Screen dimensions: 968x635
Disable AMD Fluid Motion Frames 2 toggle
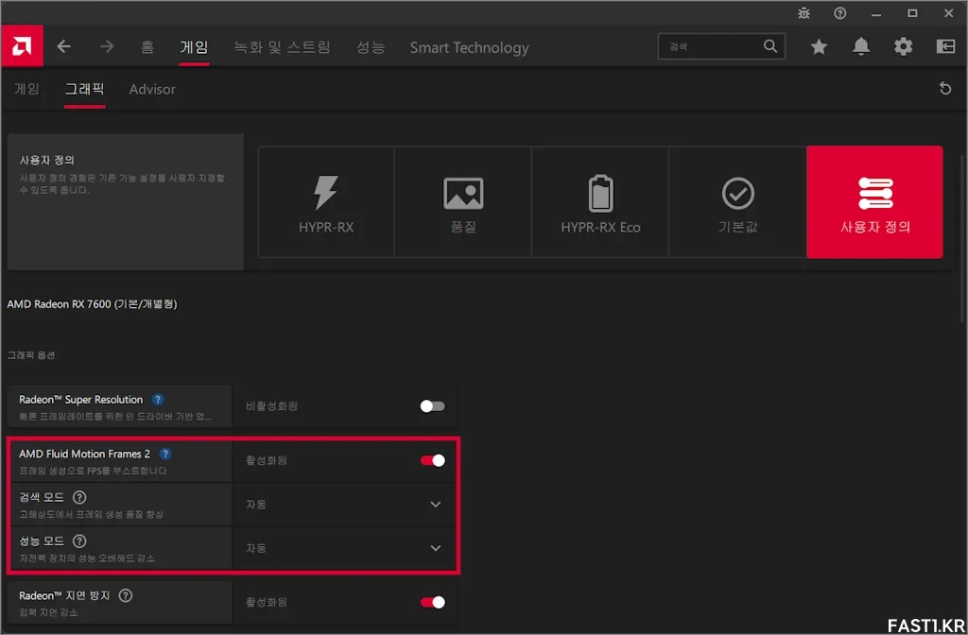click(x=432, y=460)
